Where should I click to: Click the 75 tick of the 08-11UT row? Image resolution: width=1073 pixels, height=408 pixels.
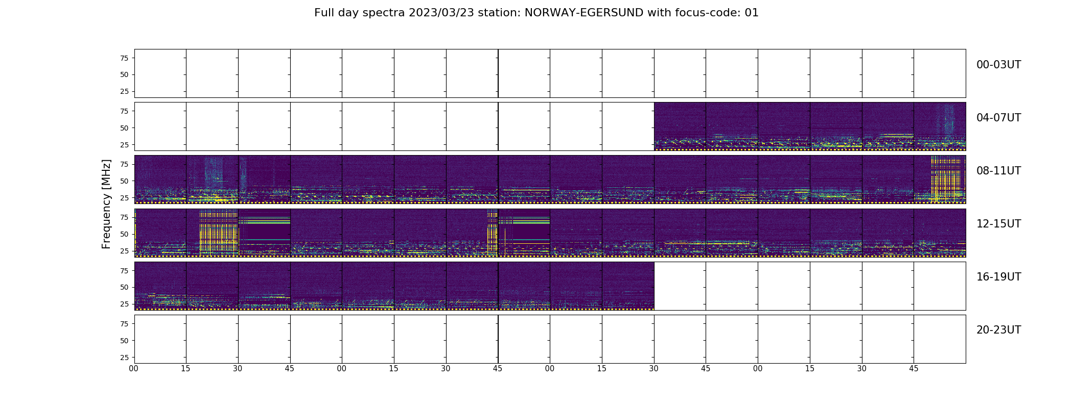click(124, 164)
